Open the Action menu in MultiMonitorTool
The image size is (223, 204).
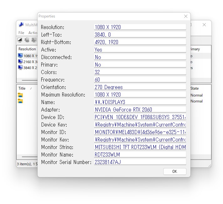click(33, 33)
